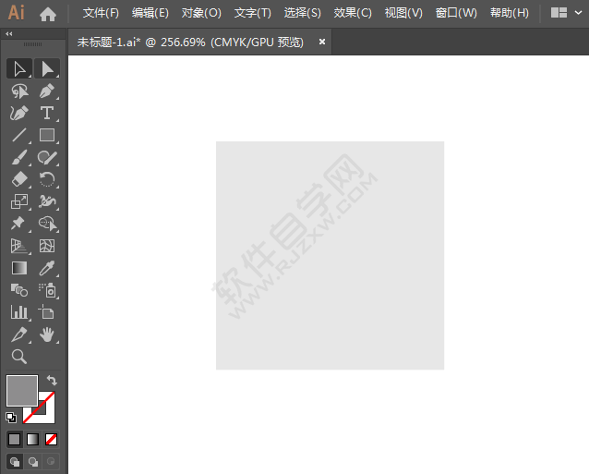Click the toolbar drag grip handle
Image resolution: width=589 pixels, height=474 pixels.
33,44
